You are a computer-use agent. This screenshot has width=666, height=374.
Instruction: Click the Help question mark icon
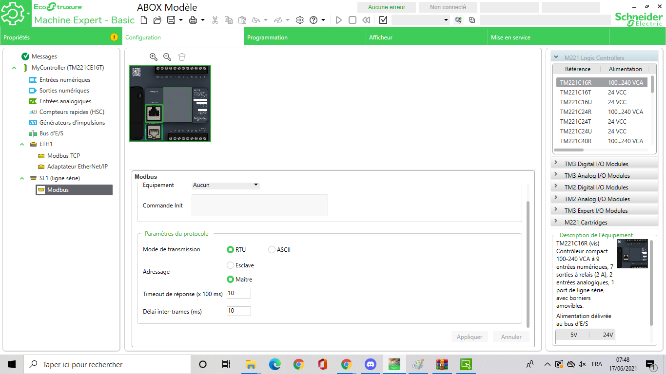coord(313,20)
